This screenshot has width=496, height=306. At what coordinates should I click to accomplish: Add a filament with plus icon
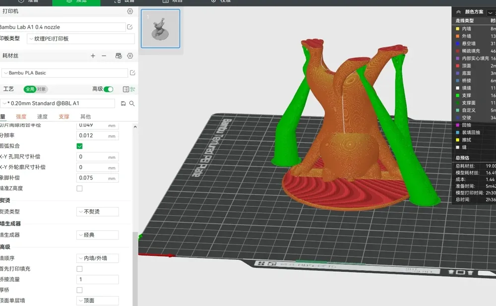tap(93, 56)
